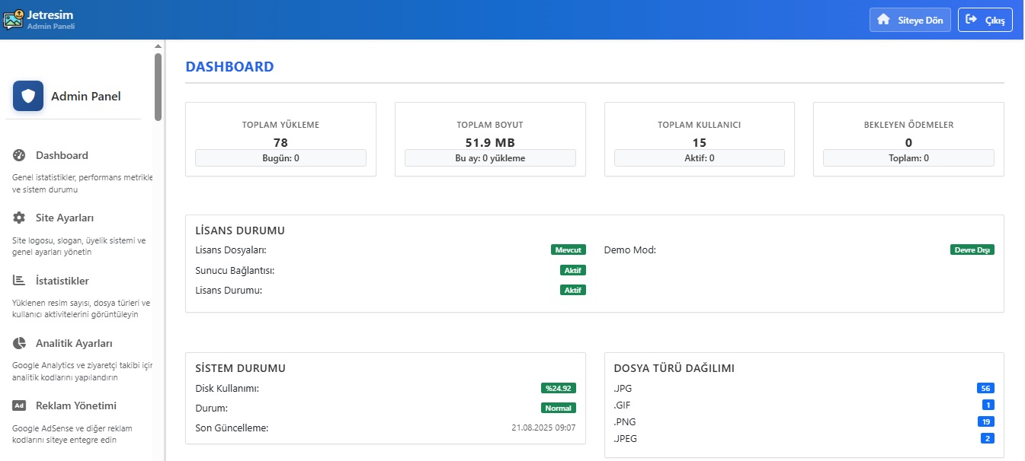Click the .GIF count badge 1
This screenshot has width=1025, height=461.
coord(988,405)
